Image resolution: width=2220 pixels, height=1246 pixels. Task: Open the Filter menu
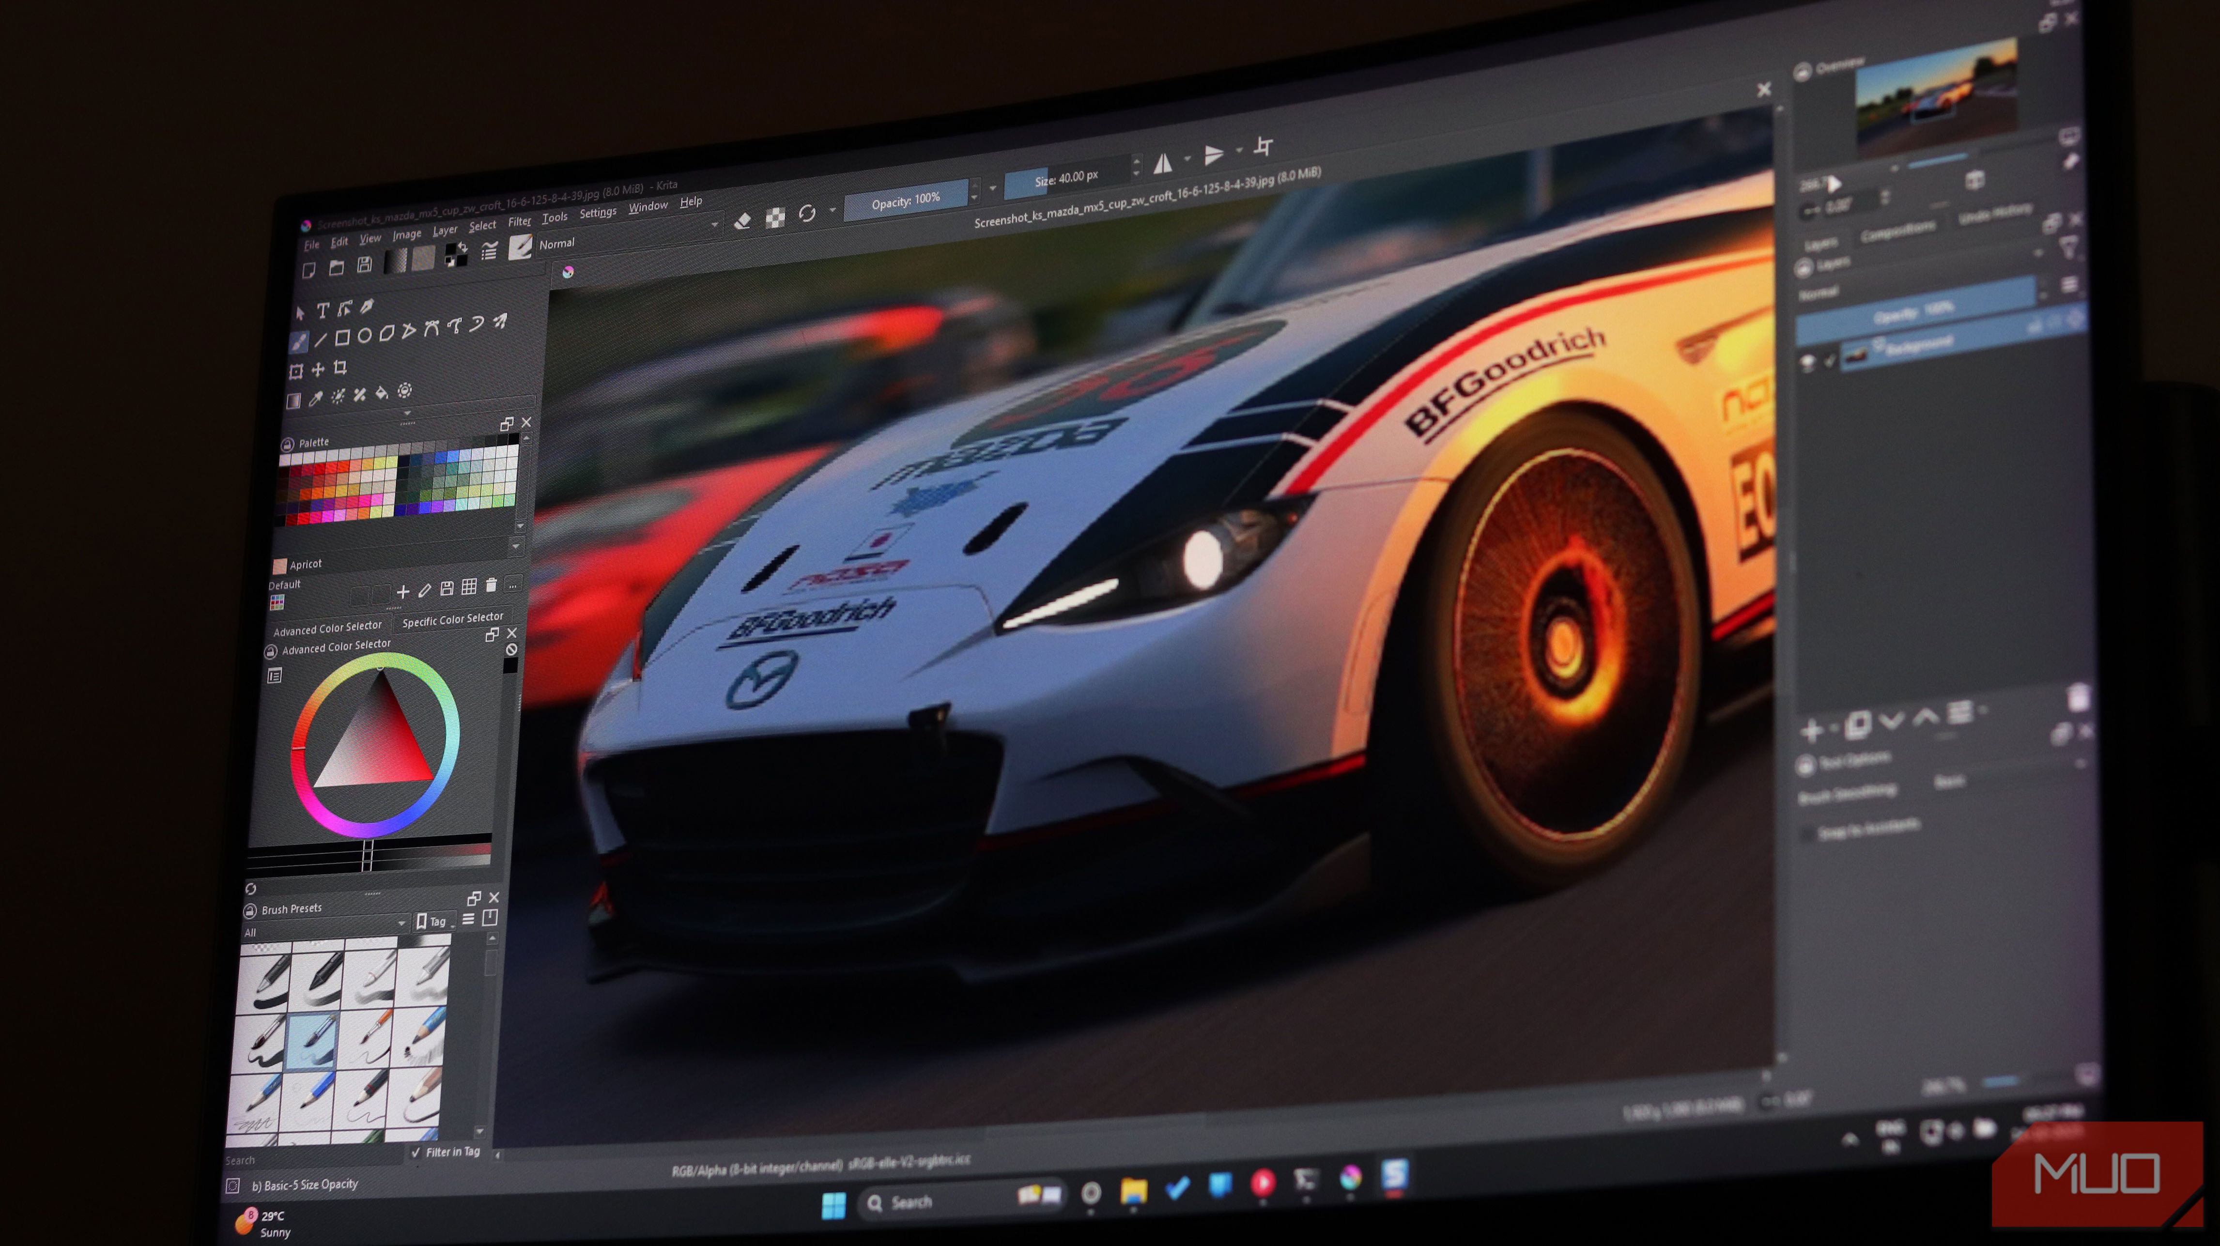tap(520, 222)
